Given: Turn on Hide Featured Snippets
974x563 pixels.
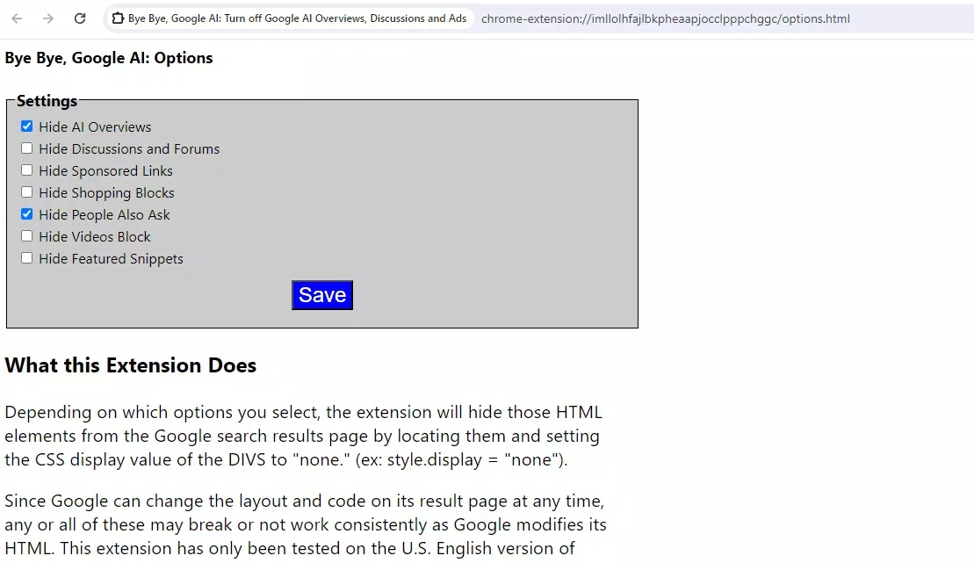Looking at the screenshot, I should tap(26, 257).
